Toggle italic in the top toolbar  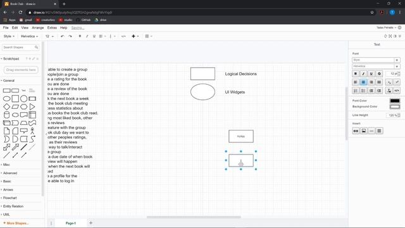tap(87, 36)
